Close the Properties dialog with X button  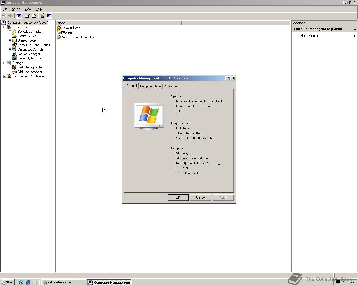click(233, 78)
